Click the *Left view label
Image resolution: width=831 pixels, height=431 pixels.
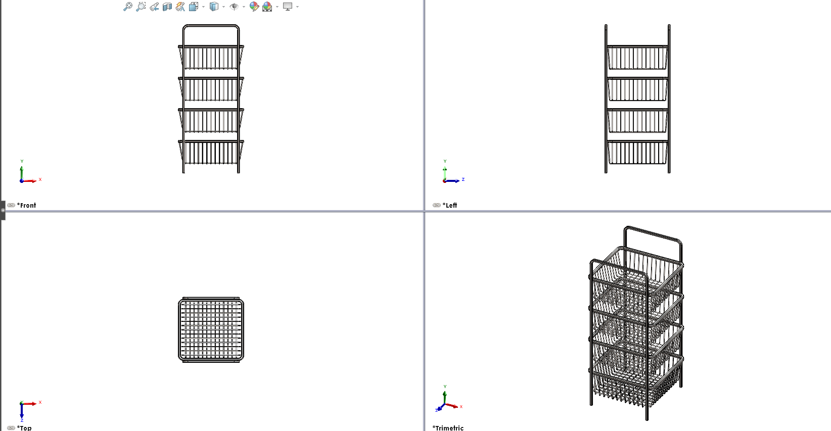point(450,205)
